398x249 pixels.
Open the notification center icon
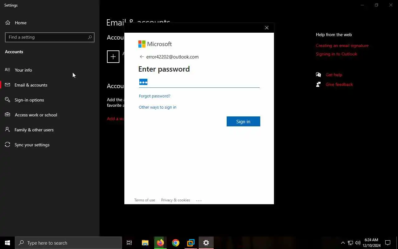tap(388, 243)
